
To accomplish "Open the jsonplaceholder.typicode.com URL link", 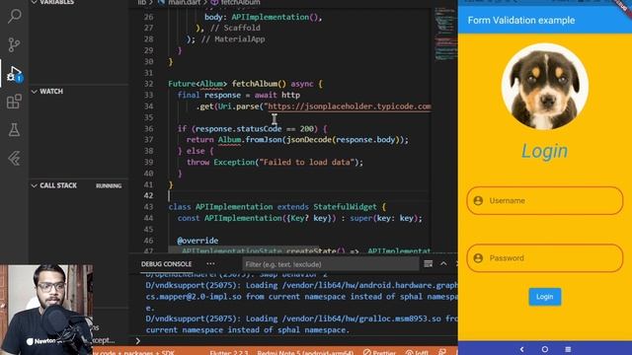I will pos(350,106).
